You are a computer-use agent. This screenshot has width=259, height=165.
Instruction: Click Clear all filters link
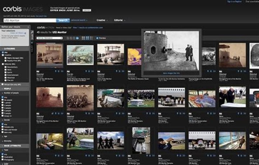point(17,33)
